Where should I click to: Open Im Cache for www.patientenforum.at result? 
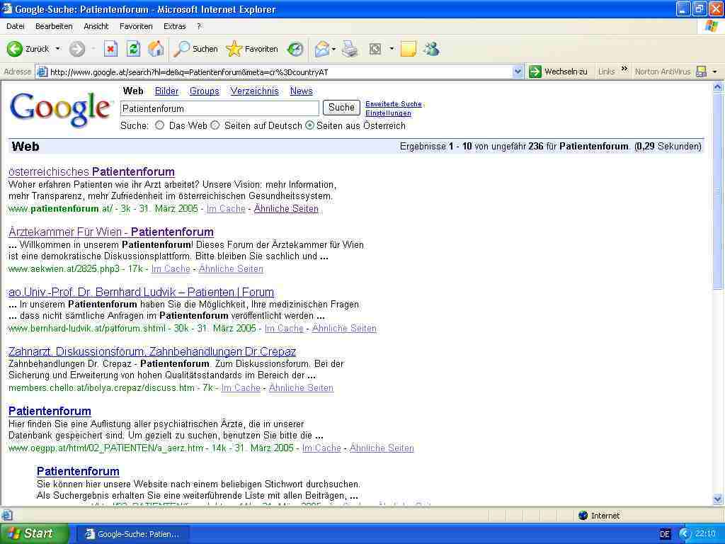(226, 209)
